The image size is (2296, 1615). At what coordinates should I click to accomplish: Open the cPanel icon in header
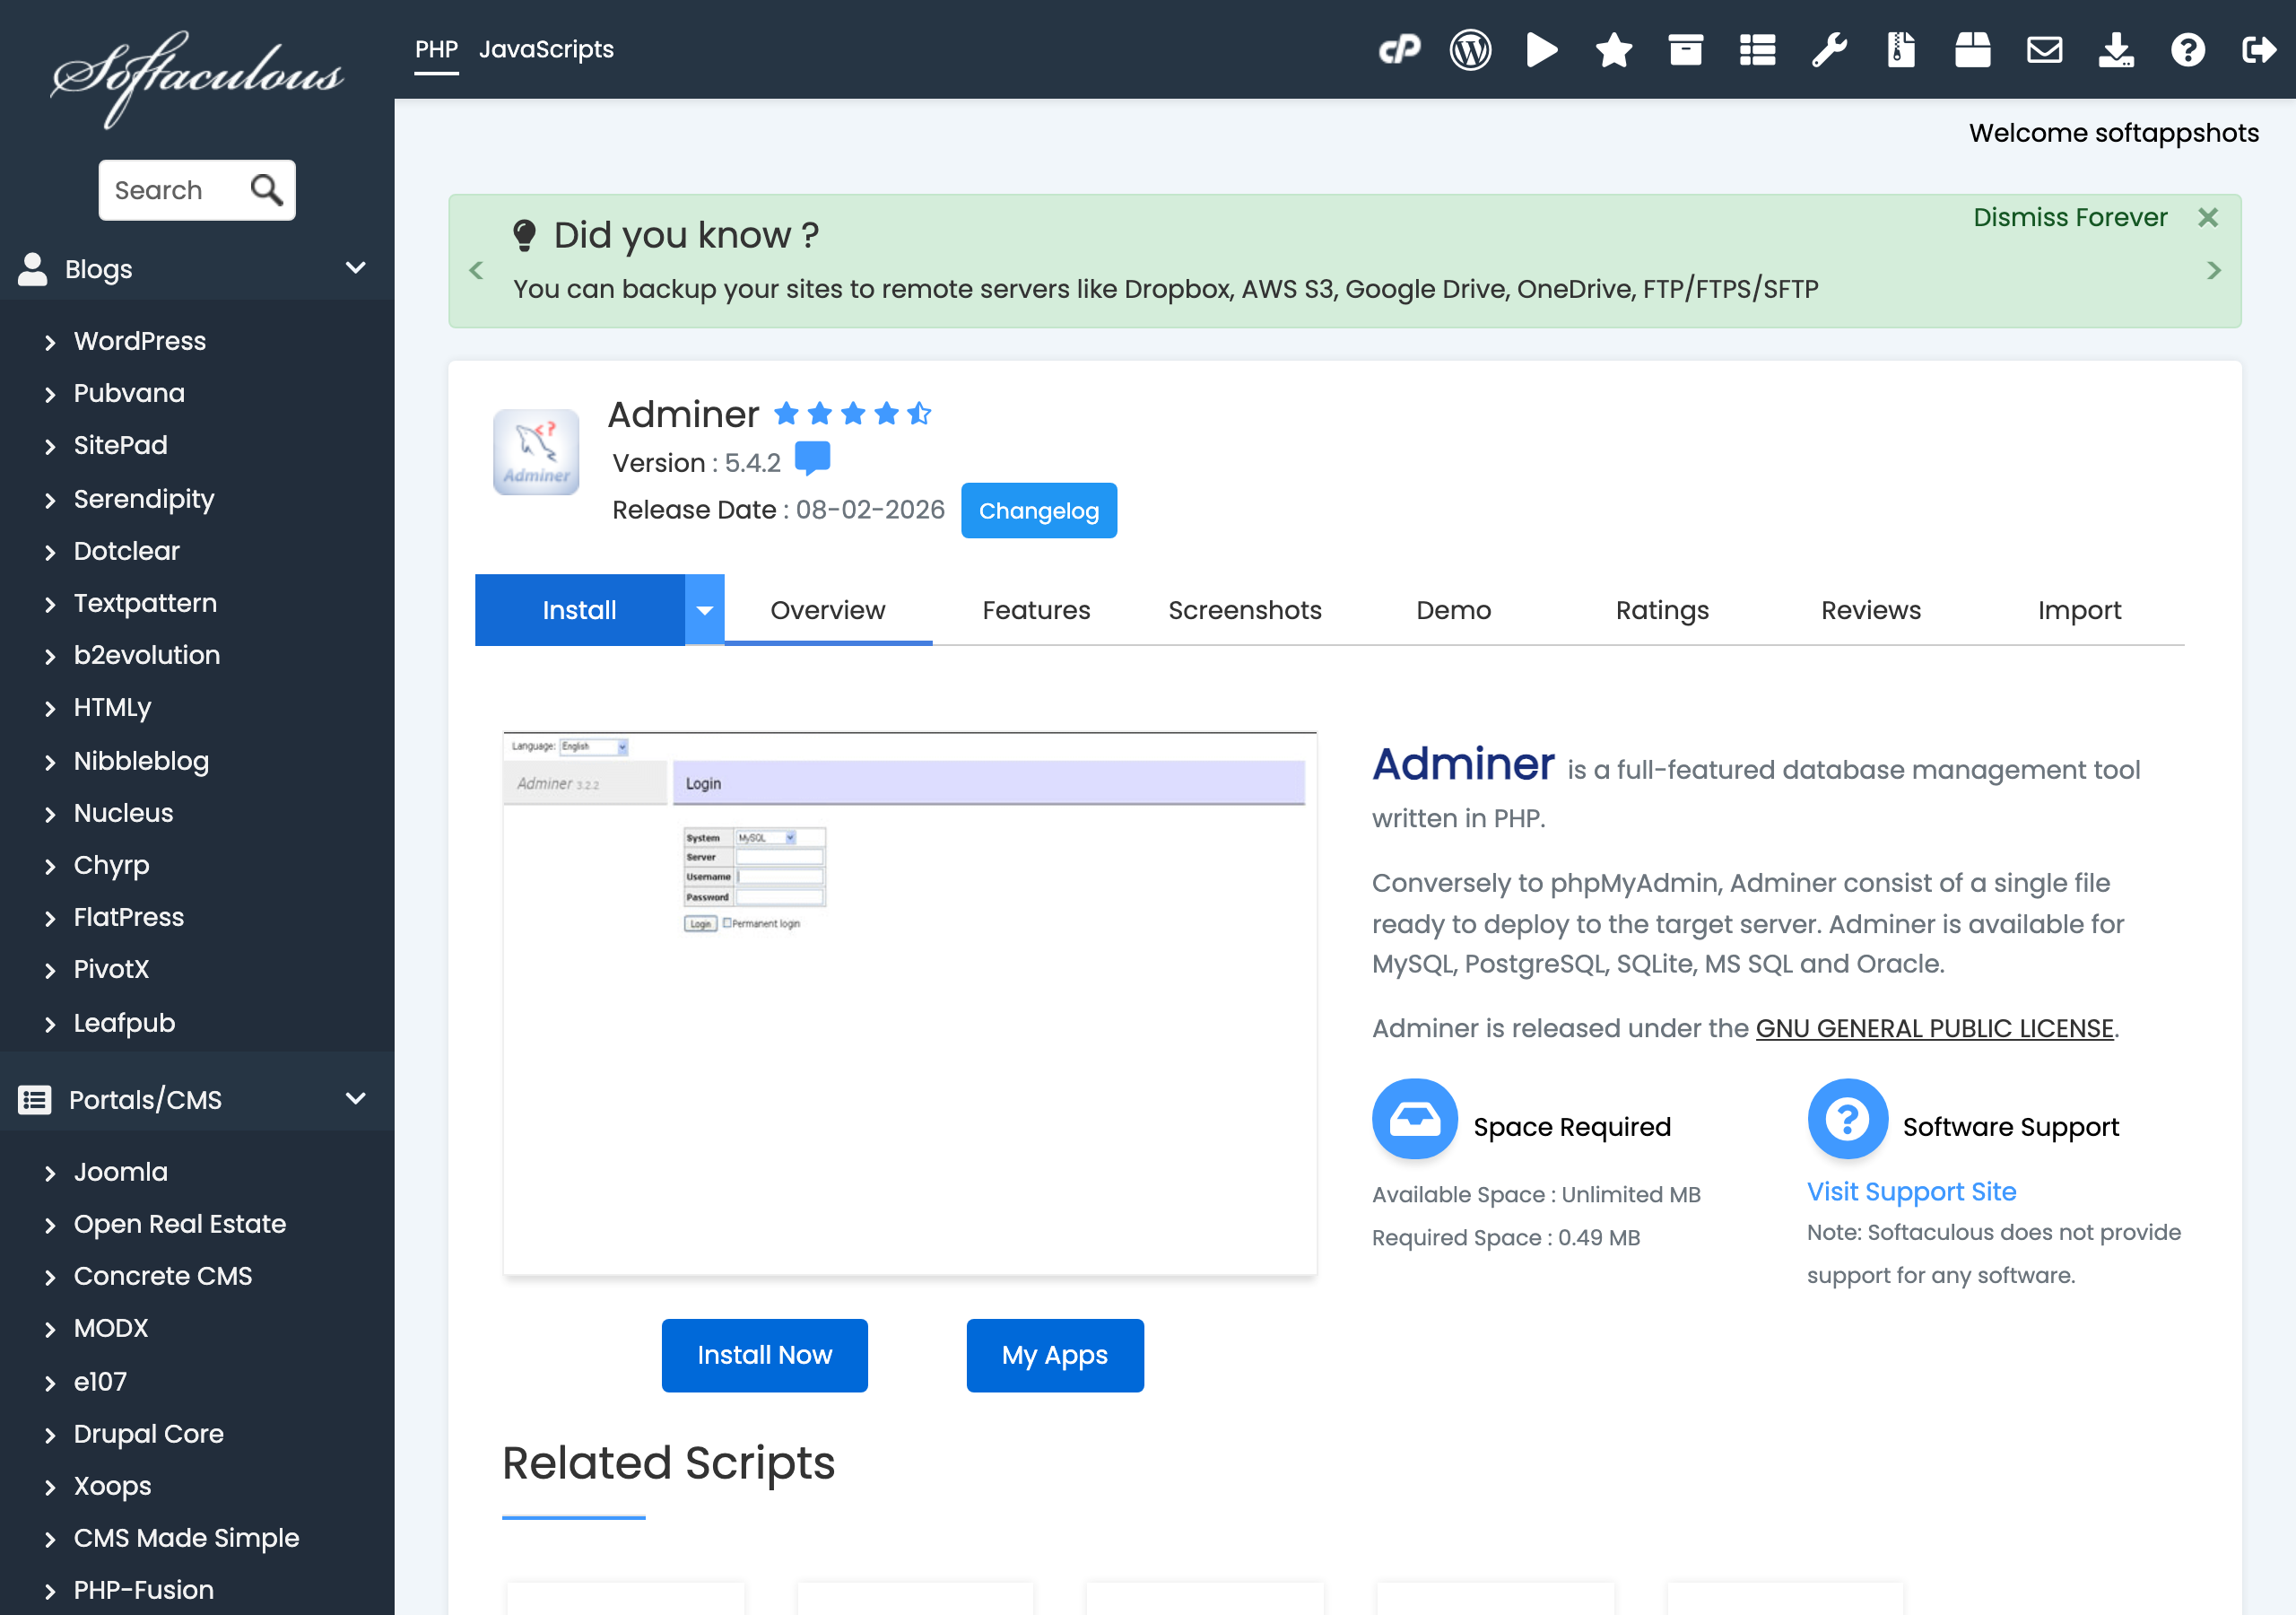[1398, 49]
